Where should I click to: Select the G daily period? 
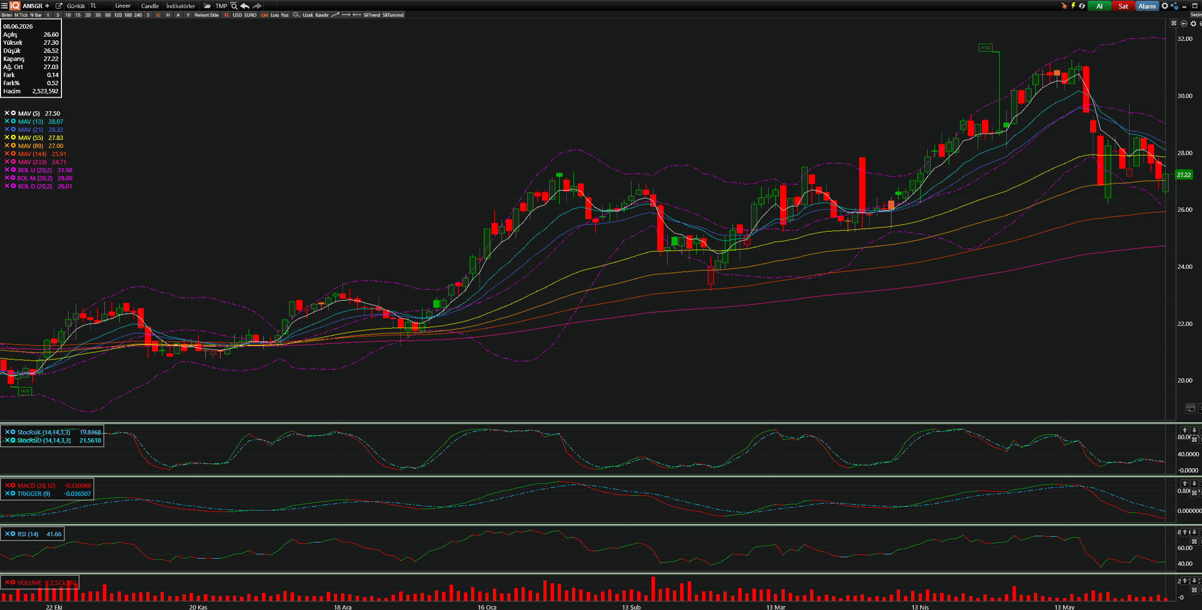(x=158, y=15)
